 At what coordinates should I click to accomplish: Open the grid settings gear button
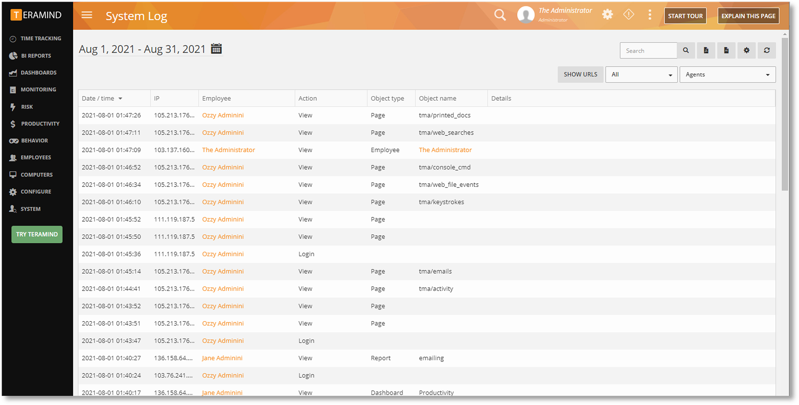pos(746,51)
